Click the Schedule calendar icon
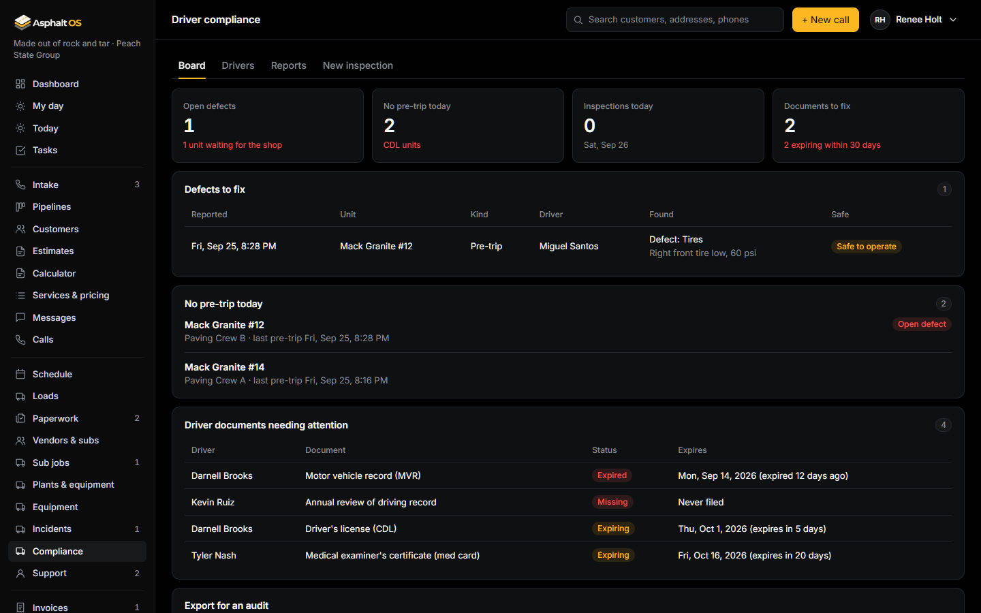This screenshot has height=613, width=981. [20, 374]
